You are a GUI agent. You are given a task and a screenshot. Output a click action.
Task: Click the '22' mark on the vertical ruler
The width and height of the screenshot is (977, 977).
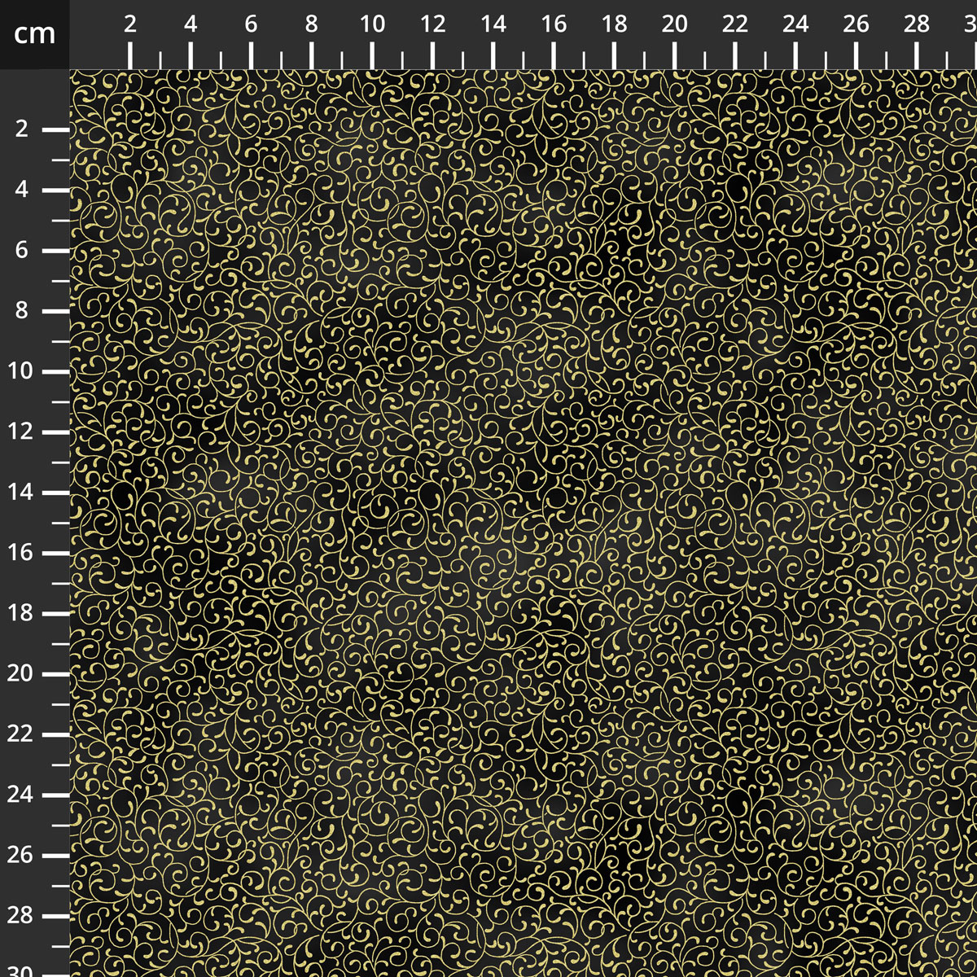pyautogui.click(x=20, y=734)
